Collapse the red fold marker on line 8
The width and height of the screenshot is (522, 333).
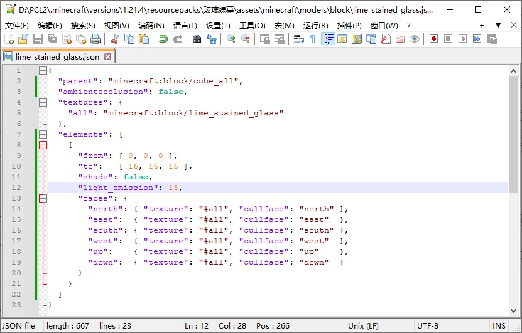tap(43, 145)
